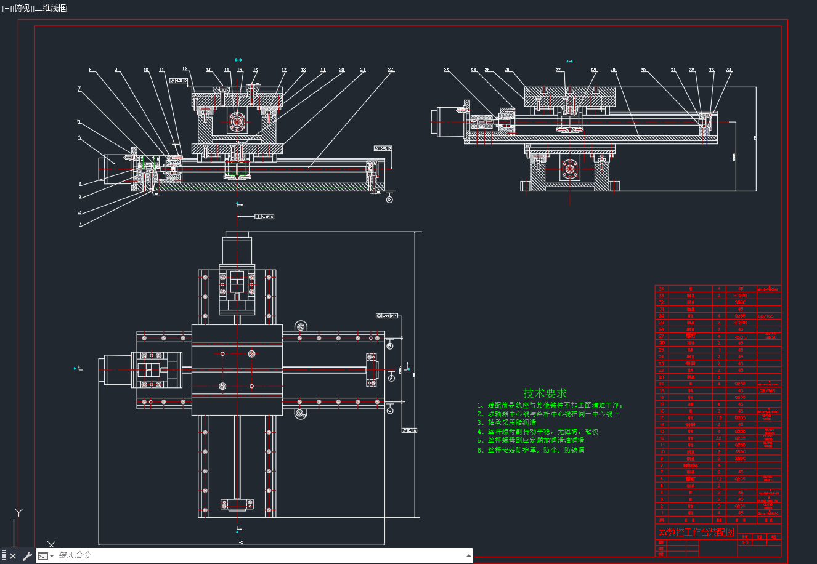Screen dimensions: 817x564
Task: Close the command line window
Action: click(x=13, y=556)
